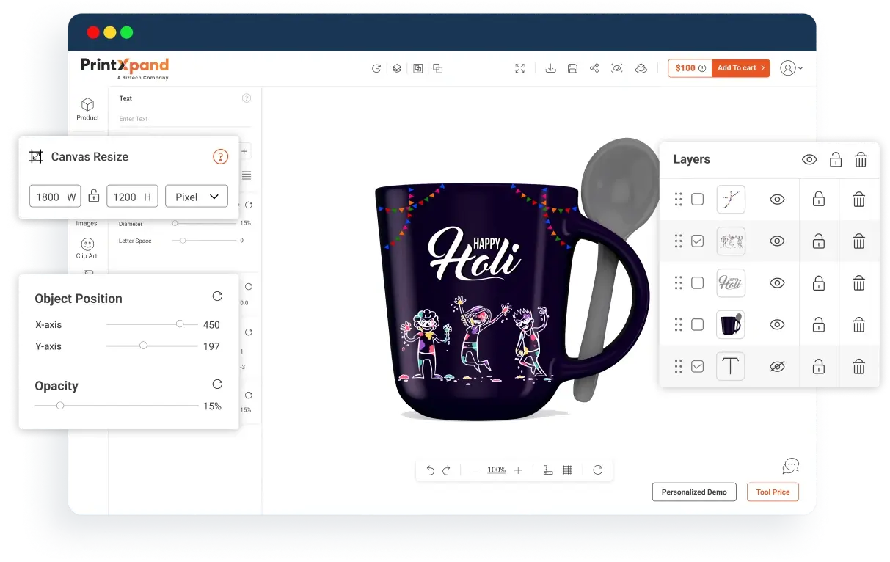Screen dimensions: 890x562
Task: Click the fullscreen expand icon
Action: 520,68
